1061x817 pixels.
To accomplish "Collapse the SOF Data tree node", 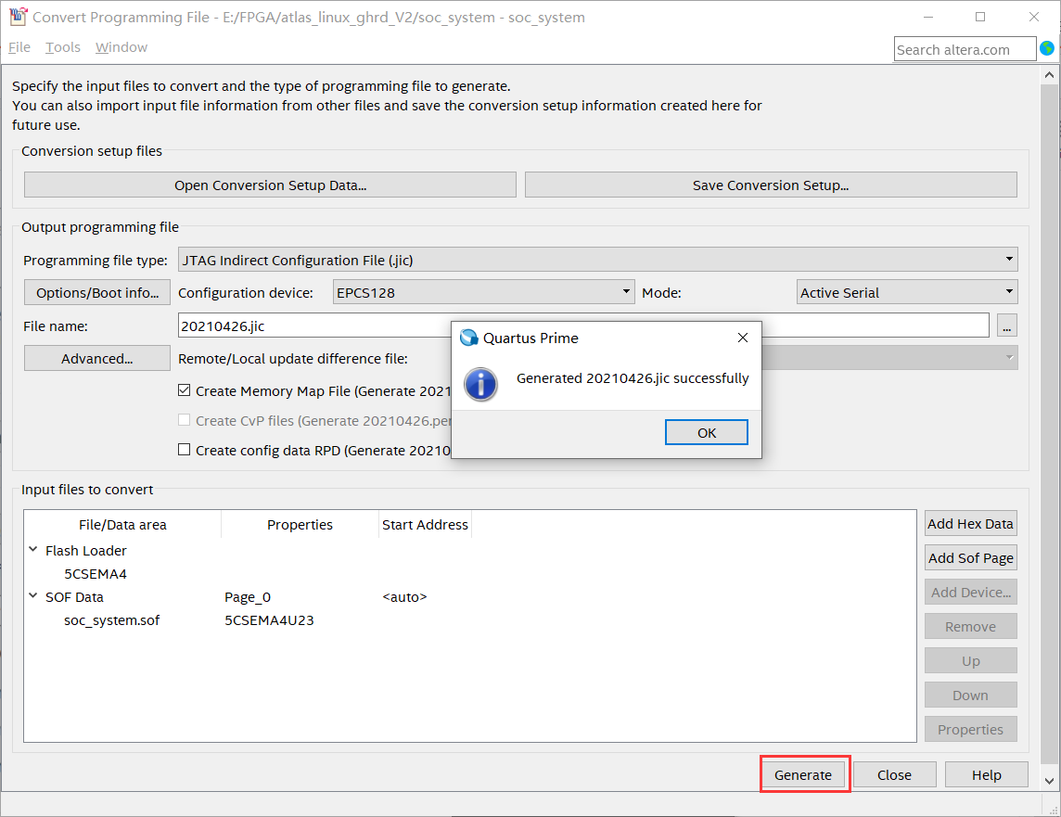I will (x=33, y=596).
